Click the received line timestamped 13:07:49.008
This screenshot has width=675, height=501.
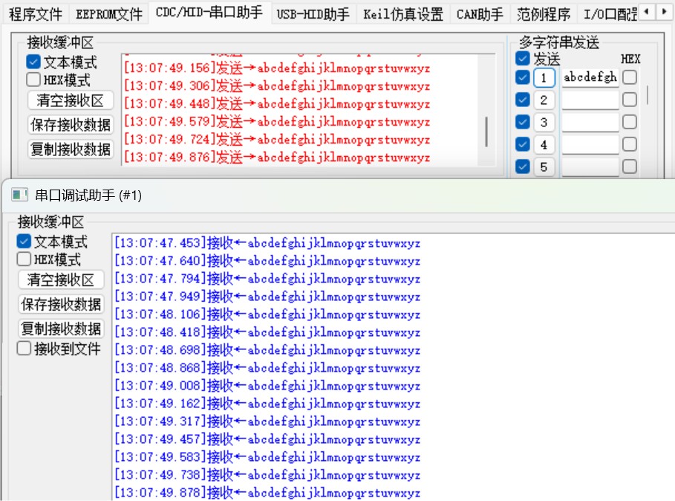[x=267, y=386]
